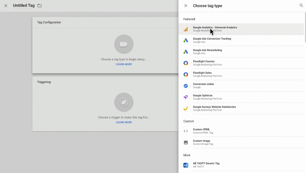Image resolution: width=306 pixels, height=173 pixels.
Task: Click Learn More under Tag Configuration
Action: (124, 64)
